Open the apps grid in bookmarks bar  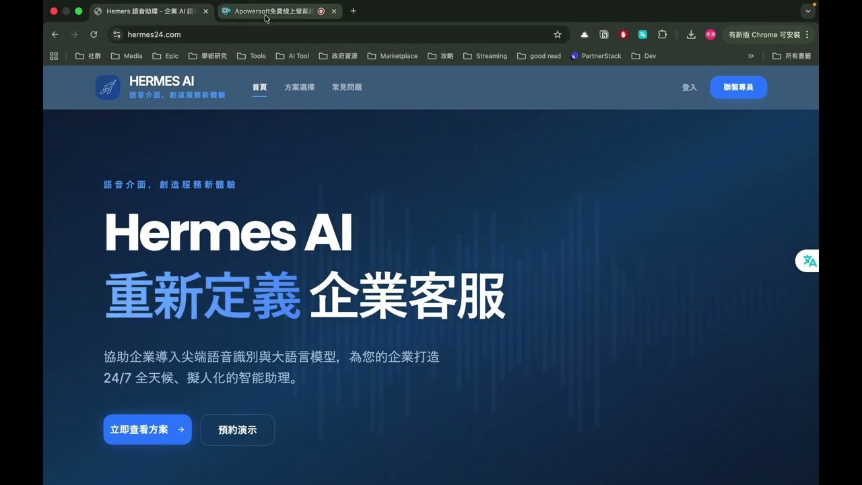point(54,56)
